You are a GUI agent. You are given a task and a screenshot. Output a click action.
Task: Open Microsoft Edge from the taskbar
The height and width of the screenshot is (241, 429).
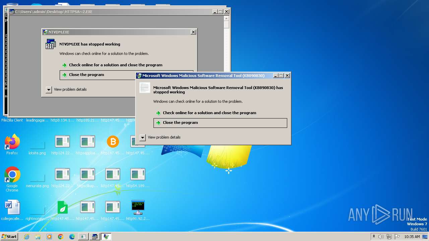pos(72,237)
